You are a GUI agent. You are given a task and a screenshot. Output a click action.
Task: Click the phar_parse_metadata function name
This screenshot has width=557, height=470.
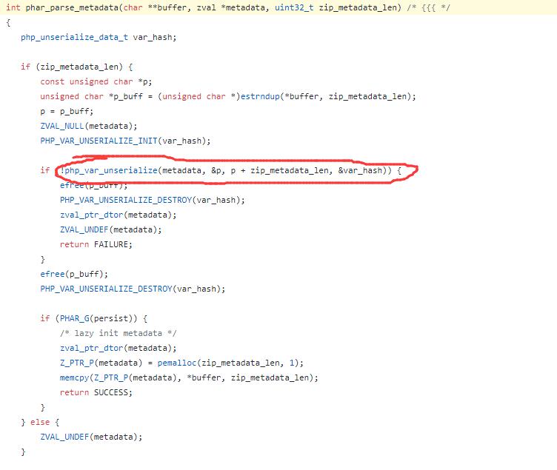tap(64, 7)
